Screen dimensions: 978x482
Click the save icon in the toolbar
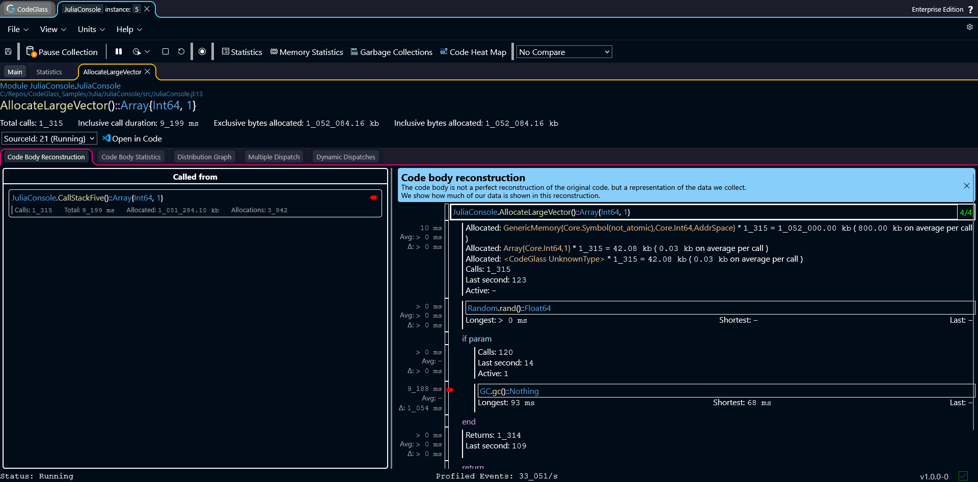pos(8,52)
